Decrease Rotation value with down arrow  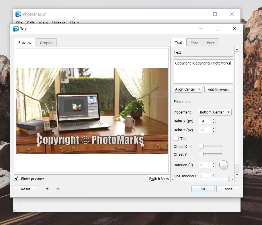point(213,166)
